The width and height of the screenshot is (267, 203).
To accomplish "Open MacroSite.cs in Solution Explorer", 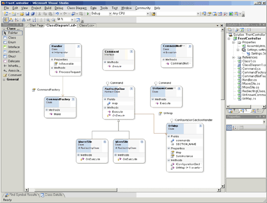I will point(251,83).
